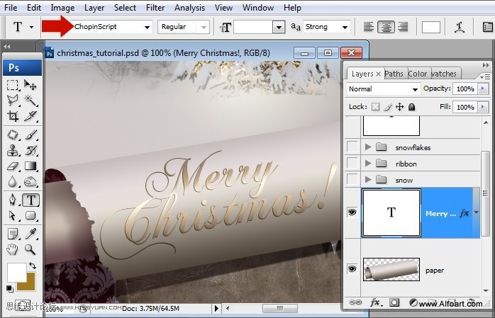Open the text color swatch in options bar
The image size is (495, 318).
coord(431,27)
